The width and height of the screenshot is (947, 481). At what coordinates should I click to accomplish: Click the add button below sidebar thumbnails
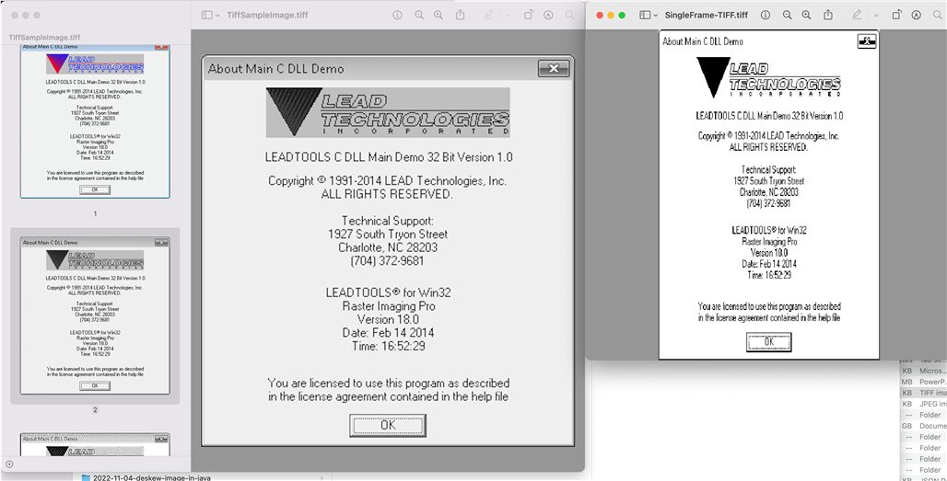[9, 464]
